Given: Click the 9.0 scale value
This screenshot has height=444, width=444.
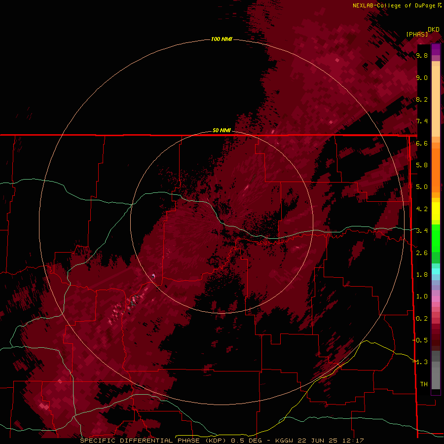Looking at the screenshot, I should (x=422, y=77).
